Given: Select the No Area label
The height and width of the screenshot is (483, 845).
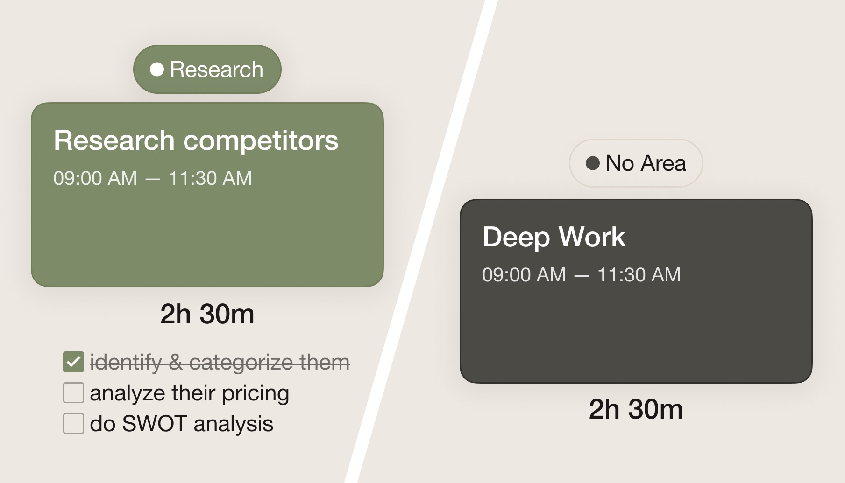Looking at the screenshot, I should point(646,163).
